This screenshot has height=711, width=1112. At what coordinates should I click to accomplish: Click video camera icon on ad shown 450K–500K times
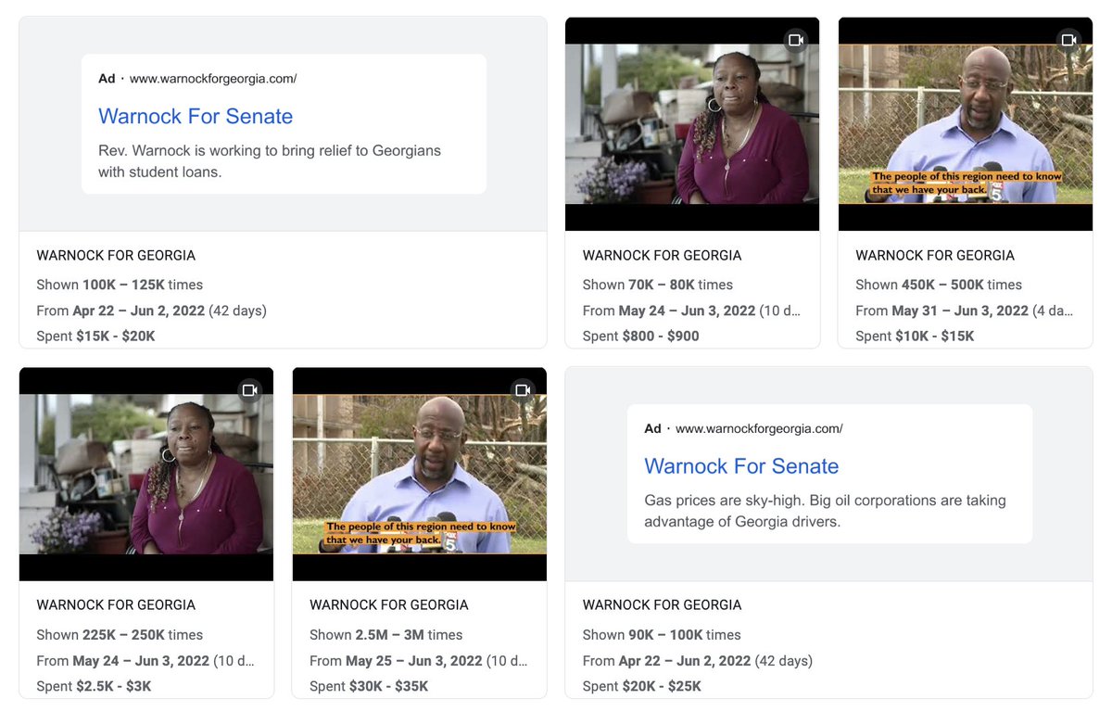click(x=1068, y=40)
